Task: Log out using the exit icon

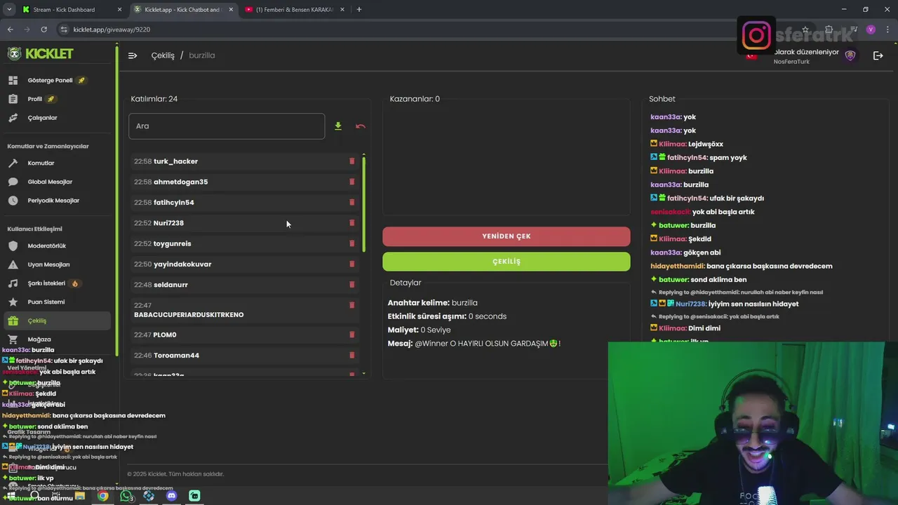Action: (878, 55)
